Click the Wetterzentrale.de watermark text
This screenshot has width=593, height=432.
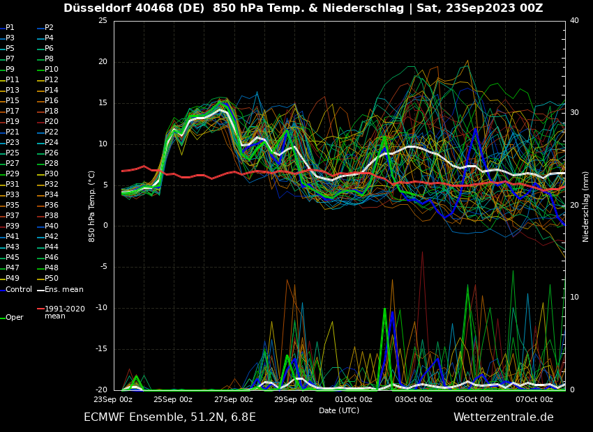(x=503, y=417)
